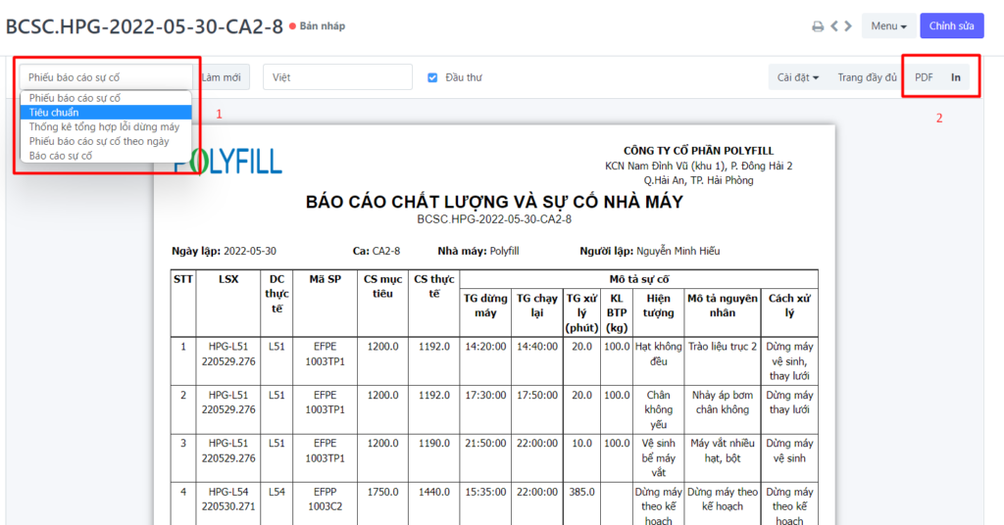Open the Menu dropdown

889,26
